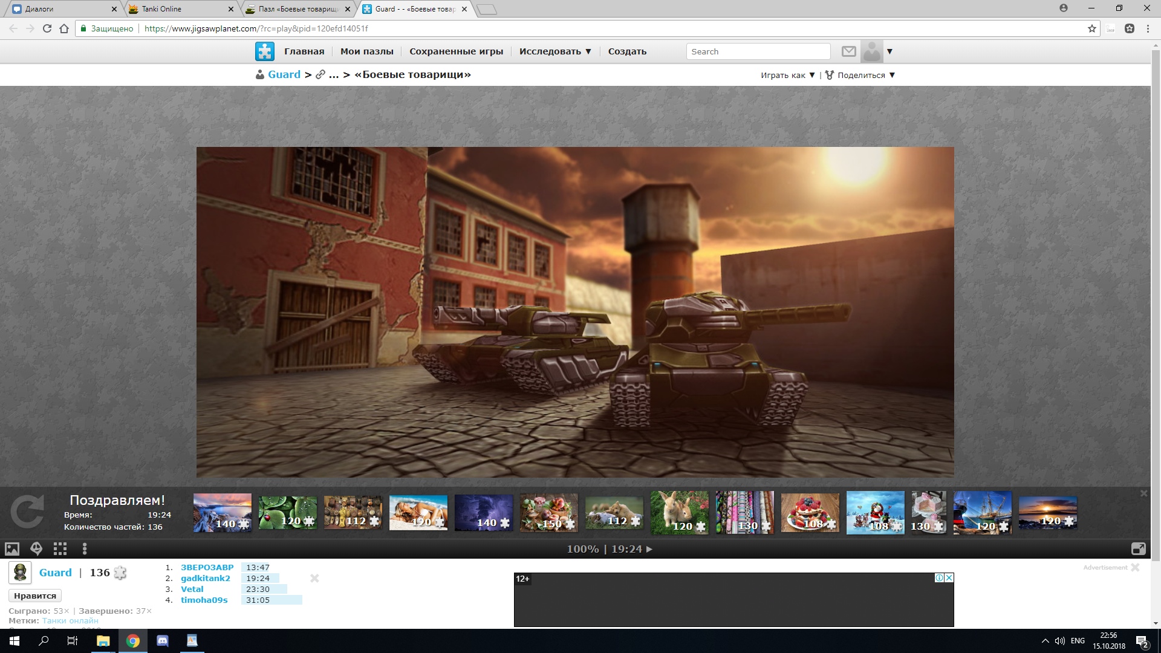Open the berry cake 108-piece puzzle thumbnail

point(810,513)
